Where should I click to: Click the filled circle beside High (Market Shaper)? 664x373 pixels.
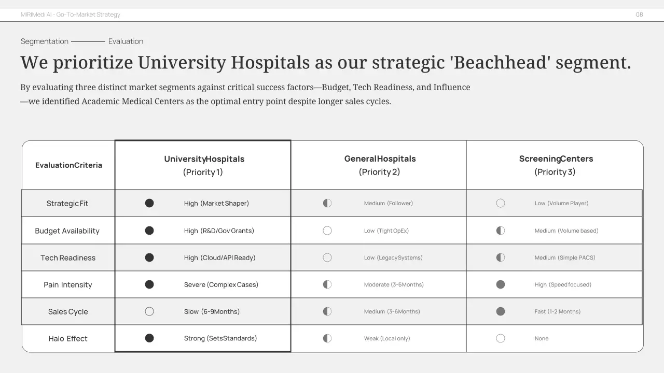[149, 203]
